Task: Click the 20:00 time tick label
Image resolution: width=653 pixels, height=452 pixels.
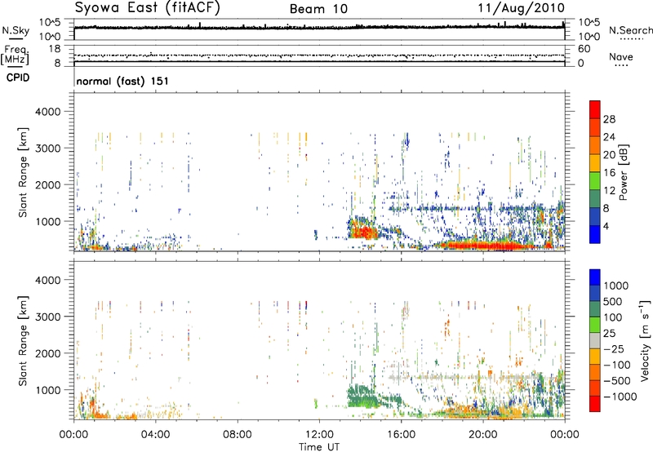Action: coord(483,435)
